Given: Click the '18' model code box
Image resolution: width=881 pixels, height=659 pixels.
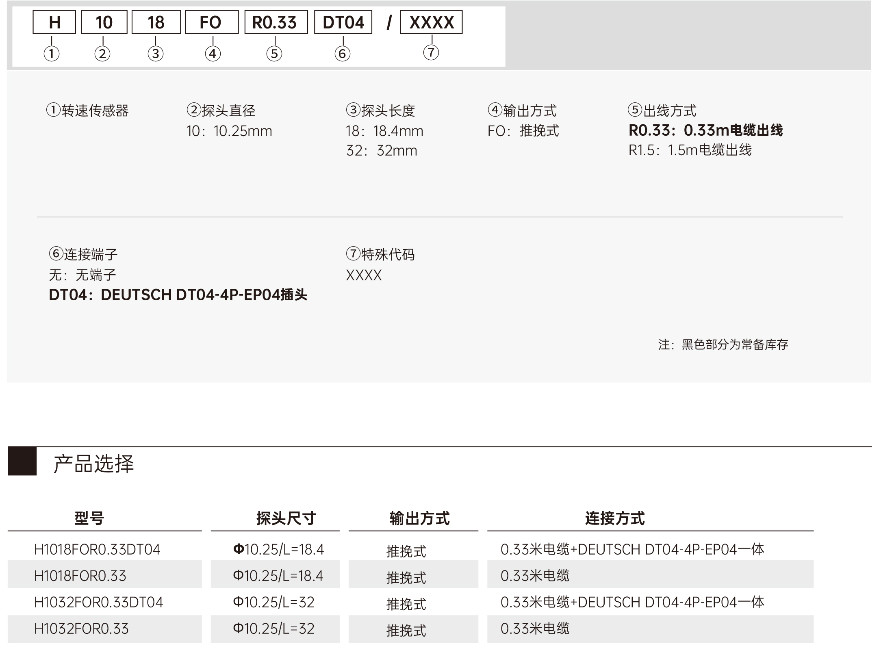Looking at the screenshot, I should click(x=156, y=22).
